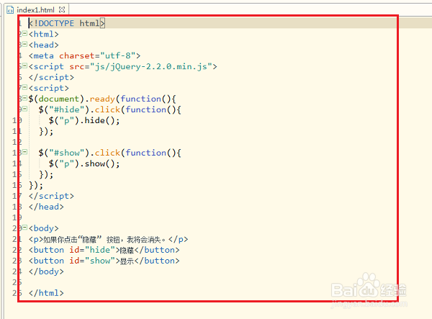Click the <p> paragraph line 21

[108, 239]
